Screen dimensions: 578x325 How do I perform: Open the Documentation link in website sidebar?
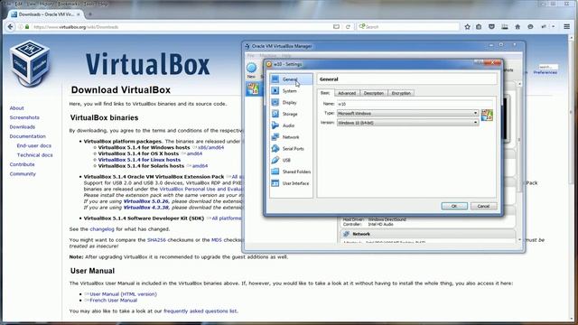28,136
